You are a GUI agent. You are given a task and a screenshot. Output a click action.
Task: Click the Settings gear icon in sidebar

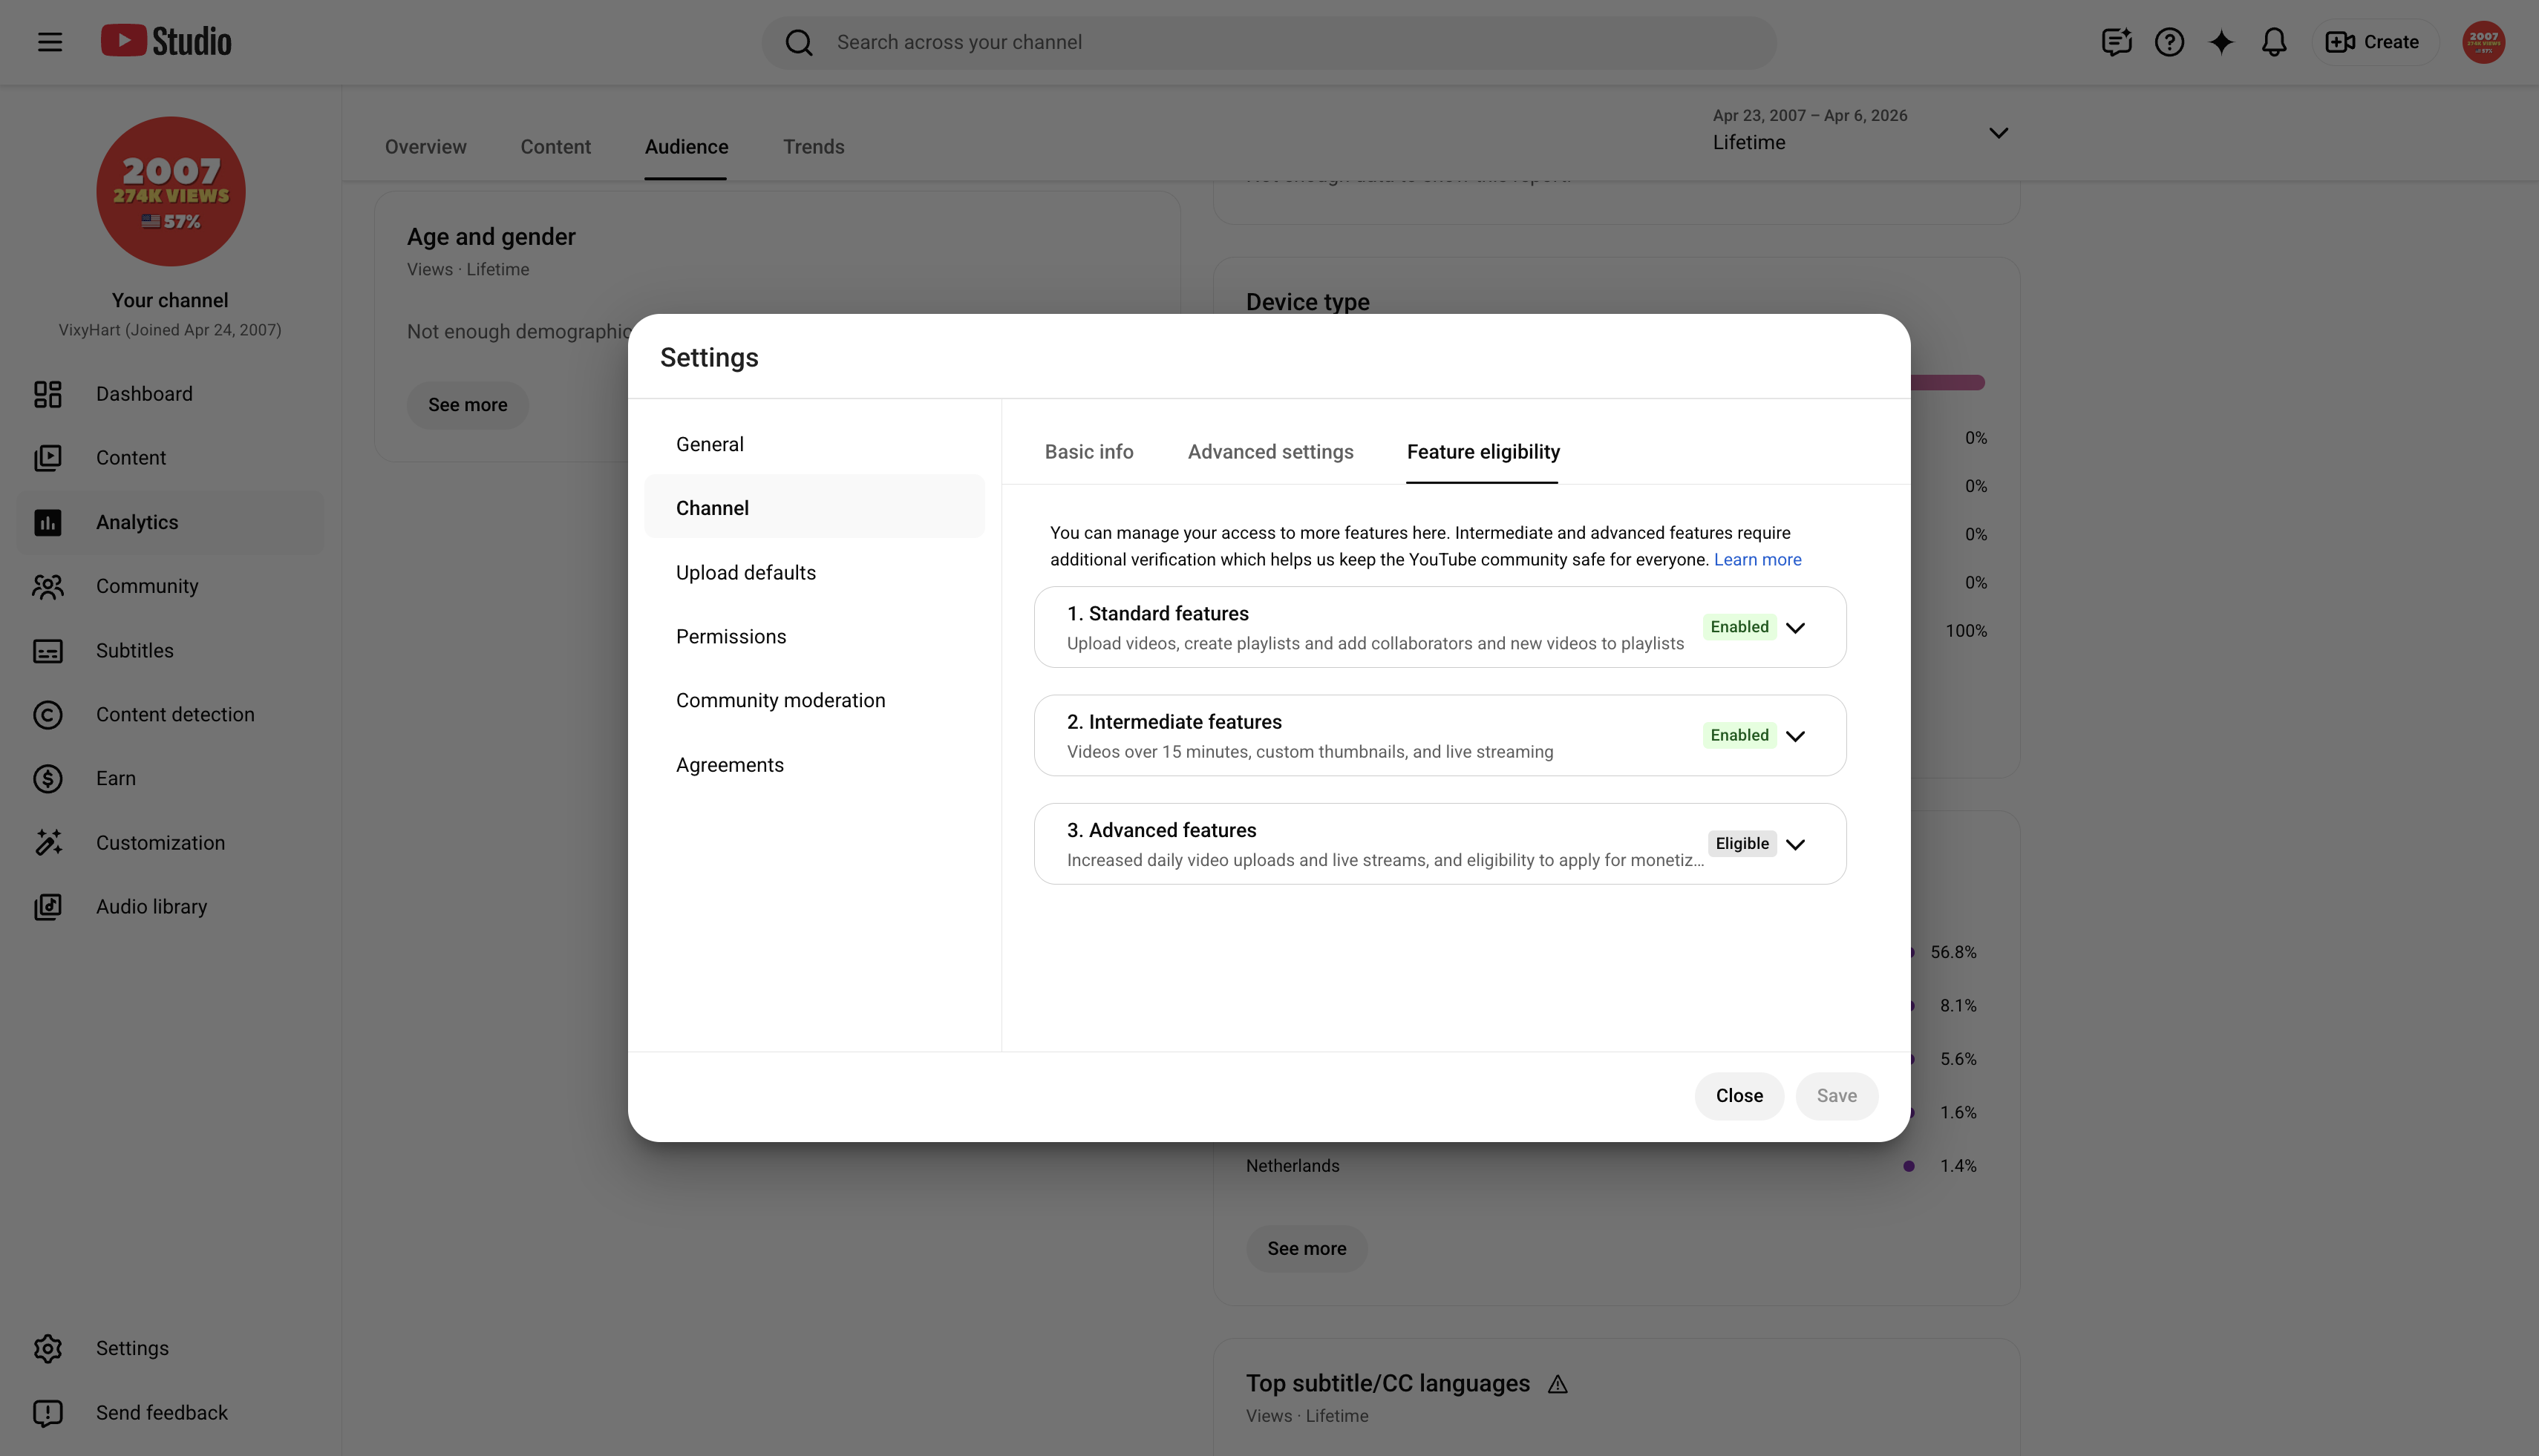(x=48, y=1349)
